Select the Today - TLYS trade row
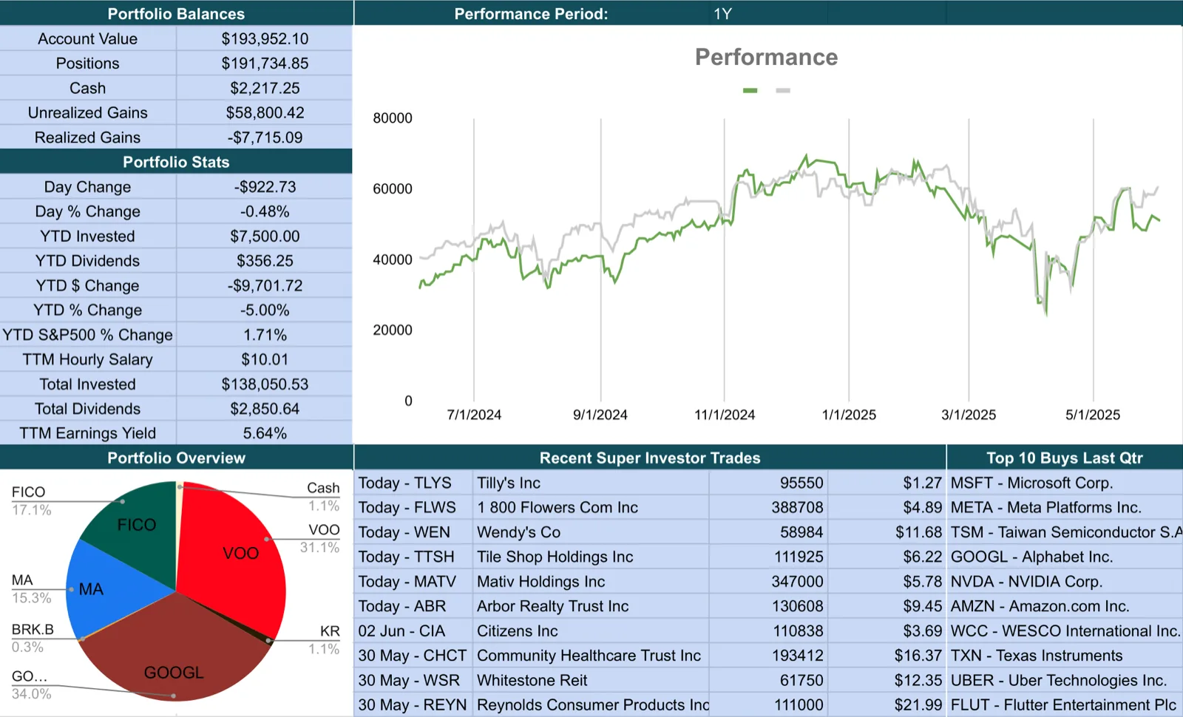The height and width of the screenshot is (717, 1183). click(650, 483)
